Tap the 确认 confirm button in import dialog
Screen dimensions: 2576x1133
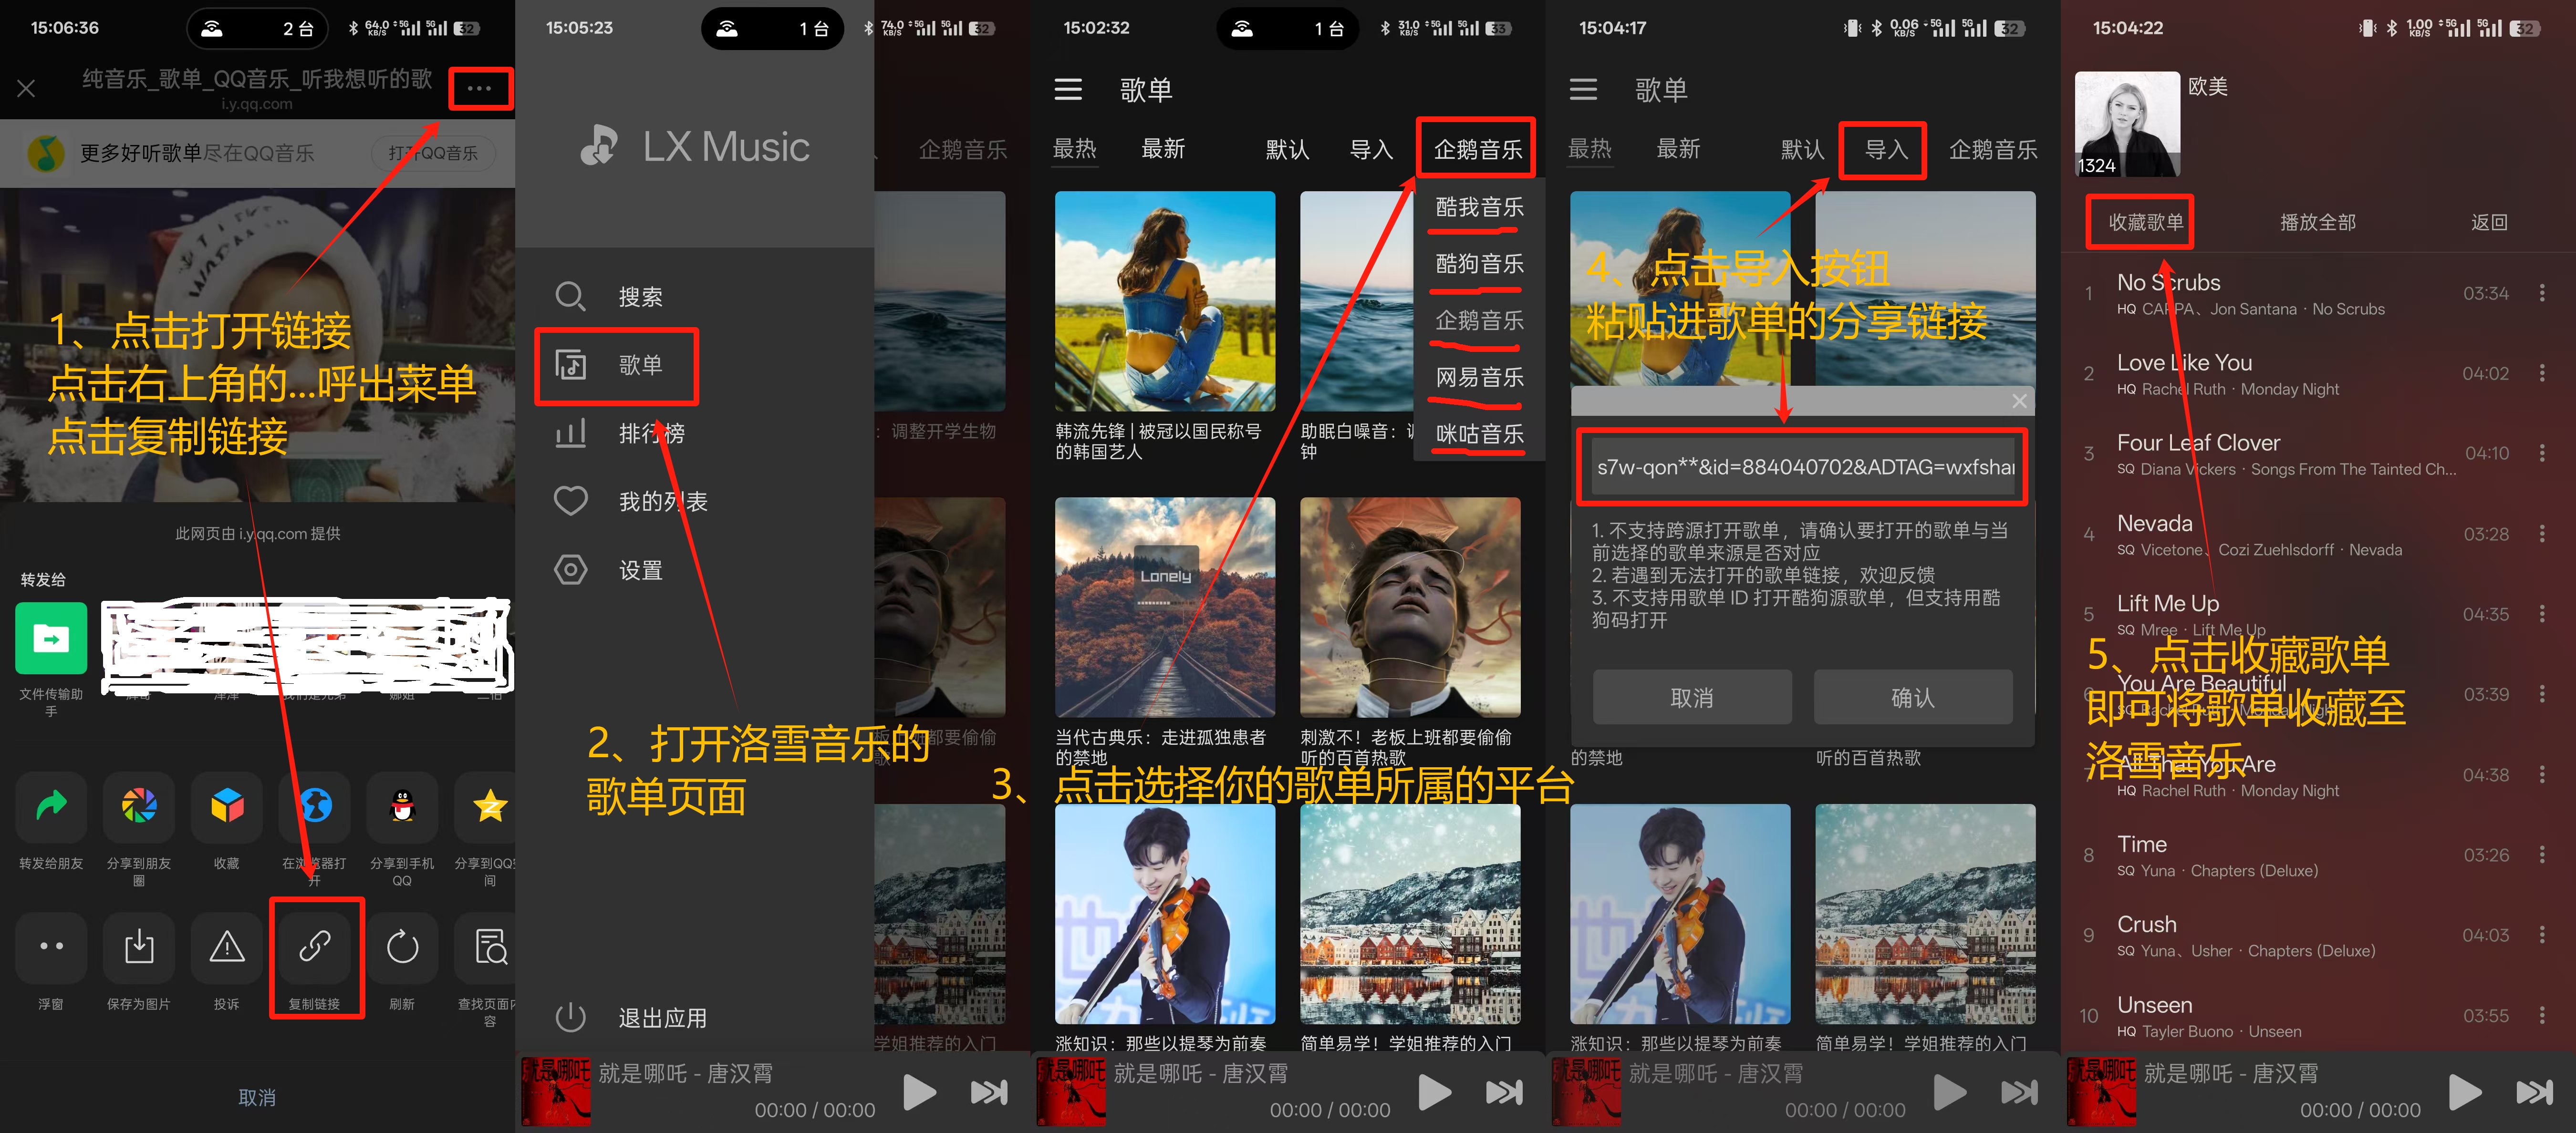point(1913,697)
